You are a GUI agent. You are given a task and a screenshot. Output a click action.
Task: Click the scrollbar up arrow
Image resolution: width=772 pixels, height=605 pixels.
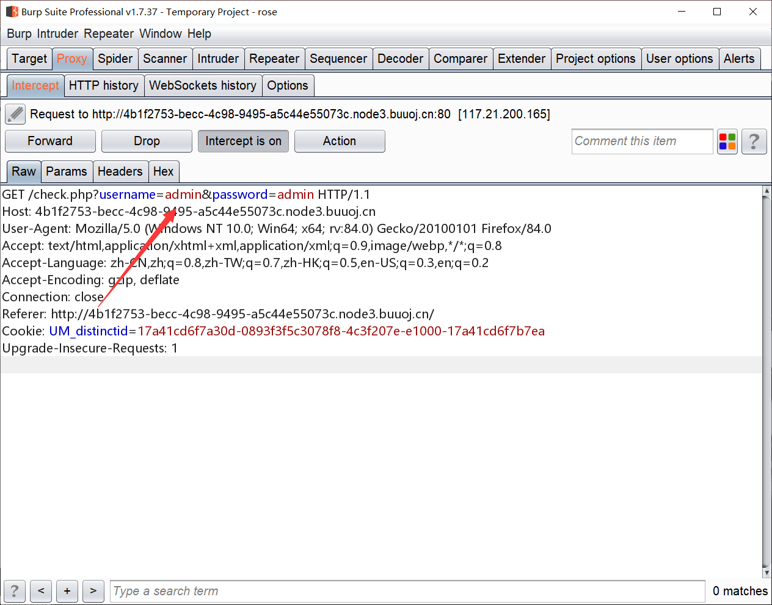[767, 191]
